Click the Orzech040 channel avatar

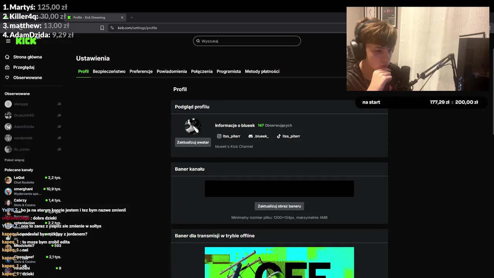8,115
